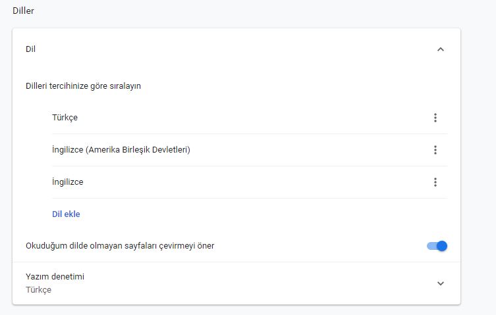Open three-dot menu for İngilizce (Amerika Birleşik Devletleri)
This screenshot has height=315, width=496.
(435, 150)
